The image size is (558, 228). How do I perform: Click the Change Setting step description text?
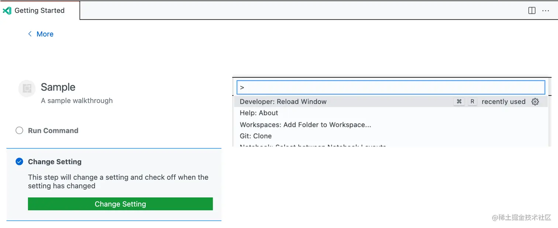click(118, 182)
